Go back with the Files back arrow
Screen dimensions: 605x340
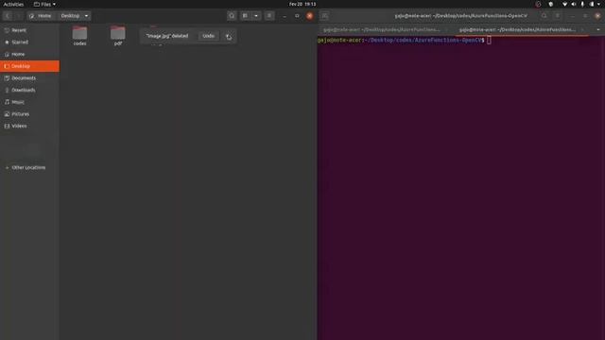coord(8,16)
